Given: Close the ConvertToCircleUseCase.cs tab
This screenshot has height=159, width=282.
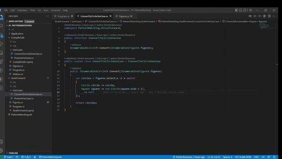Looking at the screenshot, I should pyautogui.click(x=111, y=16).
